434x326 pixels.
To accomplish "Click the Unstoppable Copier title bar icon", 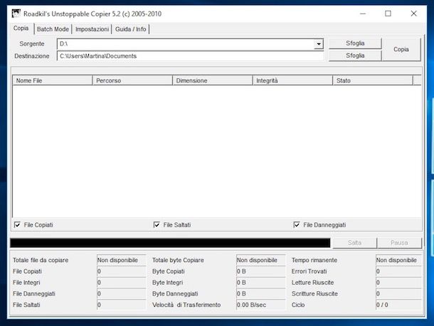I will pos(16,13).
